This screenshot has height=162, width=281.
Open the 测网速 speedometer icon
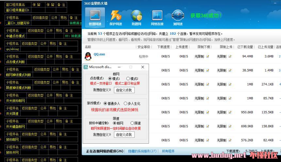coord(178,17)
